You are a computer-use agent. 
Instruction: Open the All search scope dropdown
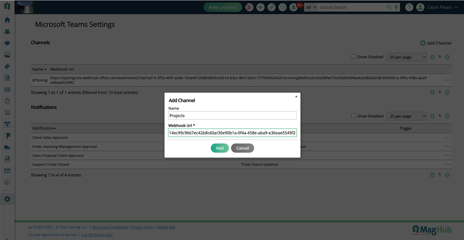tap(310, 7)
